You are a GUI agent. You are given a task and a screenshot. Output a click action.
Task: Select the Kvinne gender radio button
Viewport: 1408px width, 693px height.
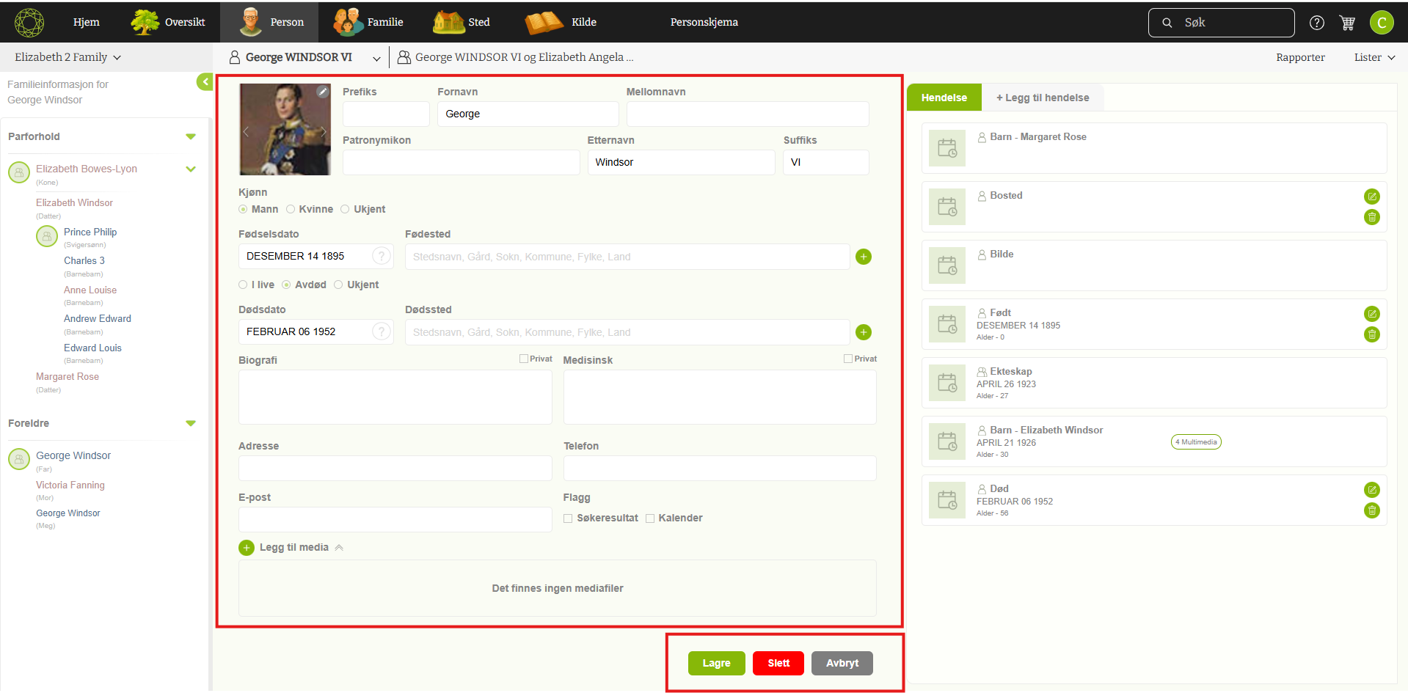(291, 210)
